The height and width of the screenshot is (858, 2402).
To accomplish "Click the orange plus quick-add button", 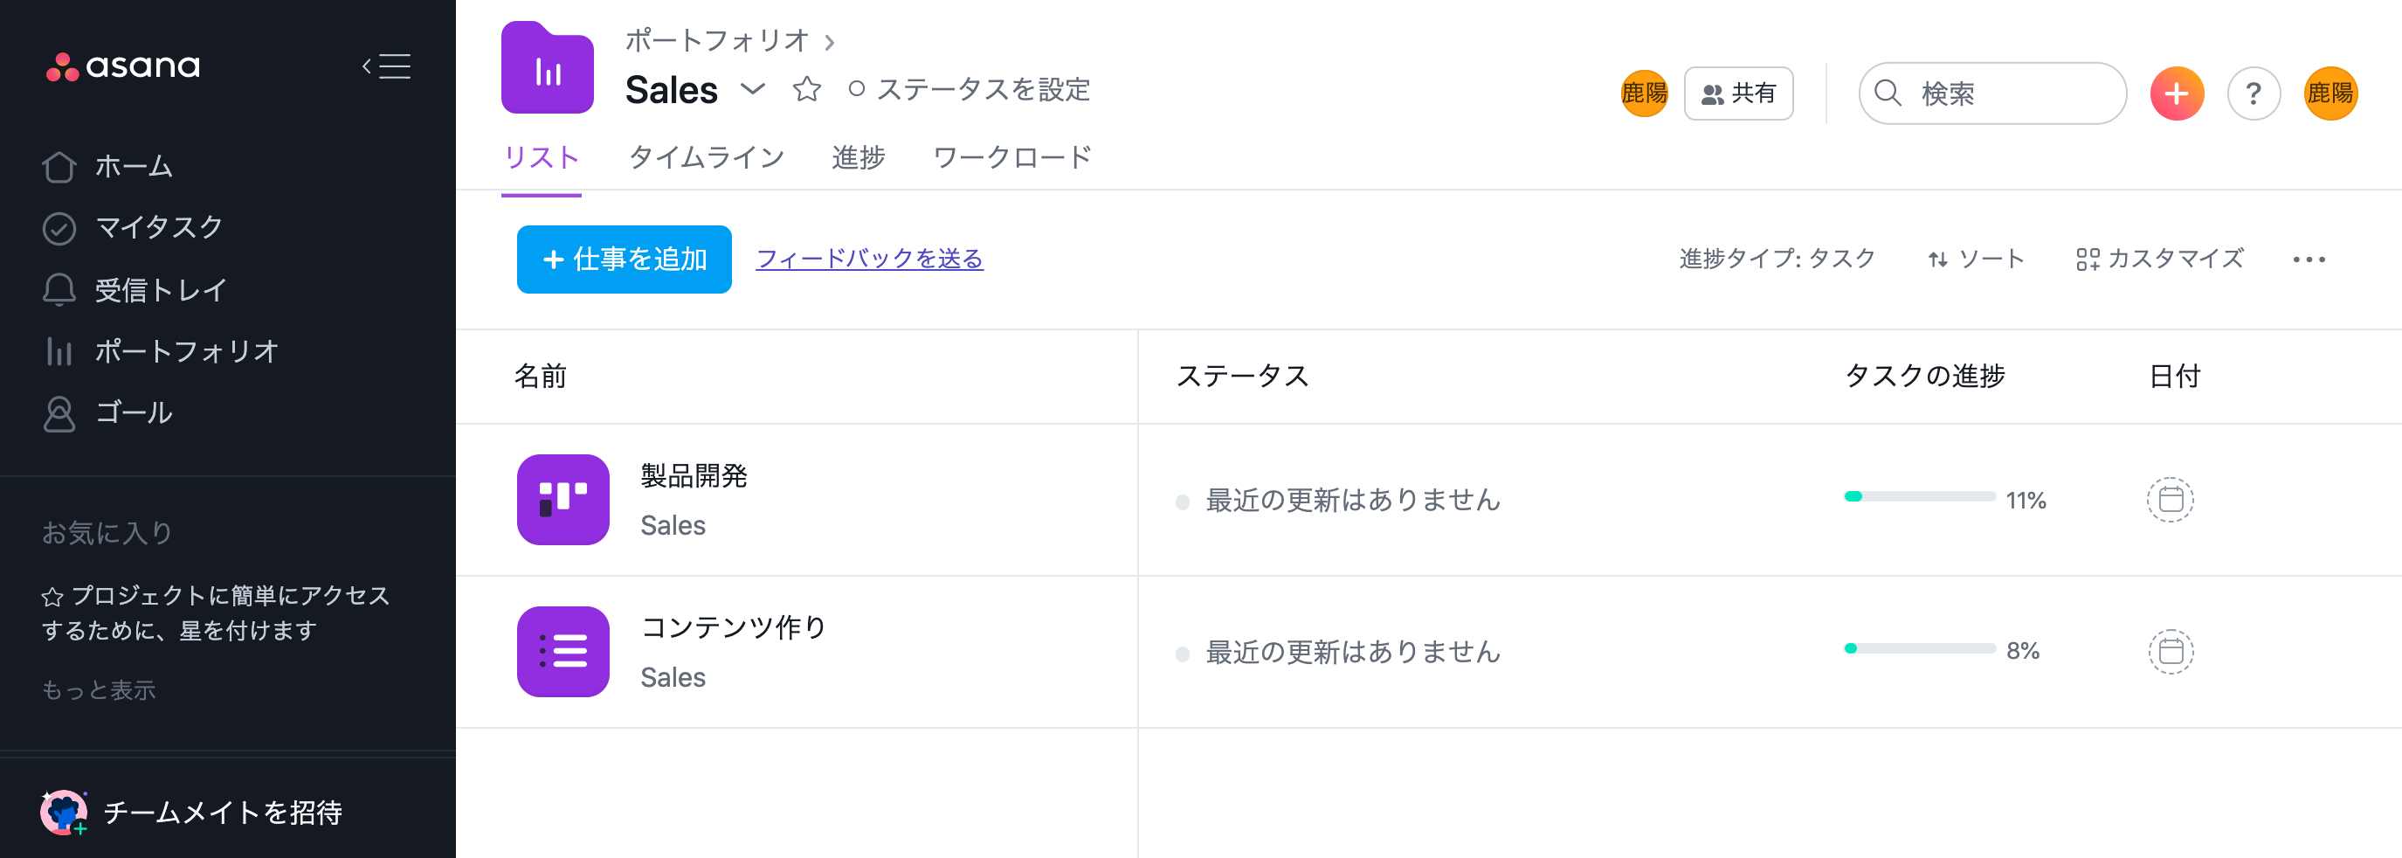I will pos(2176,93).
